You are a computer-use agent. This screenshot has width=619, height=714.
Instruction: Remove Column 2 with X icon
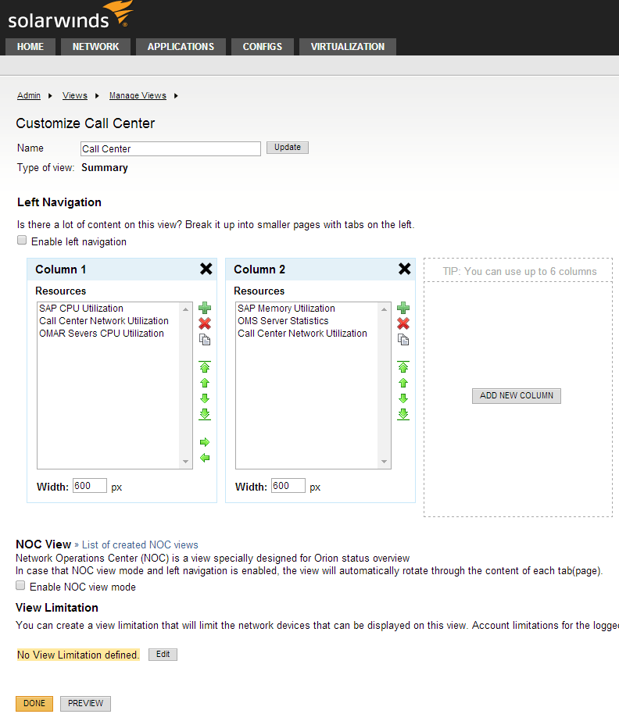point(405,269)
